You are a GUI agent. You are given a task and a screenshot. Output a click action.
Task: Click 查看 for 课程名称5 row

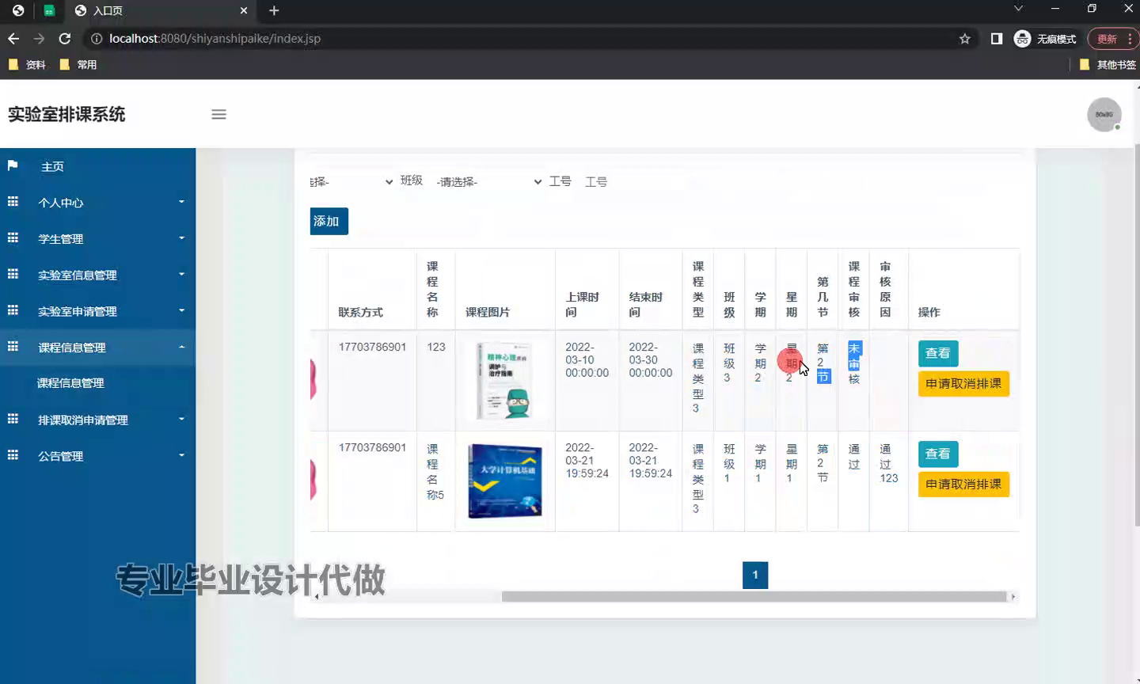[x=938, y=454]
